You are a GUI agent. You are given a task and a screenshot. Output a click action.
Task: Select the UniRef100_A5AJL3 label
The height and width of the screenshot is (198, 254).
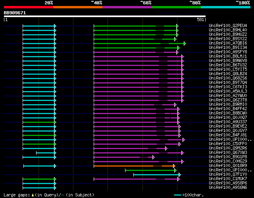tap(228, 91)
